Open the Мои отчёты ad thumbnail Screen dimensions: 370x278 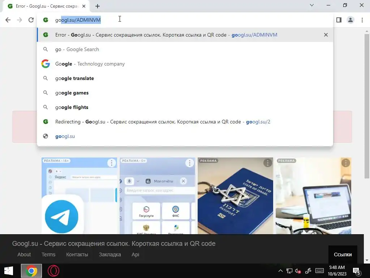click(x=158, y=196)
